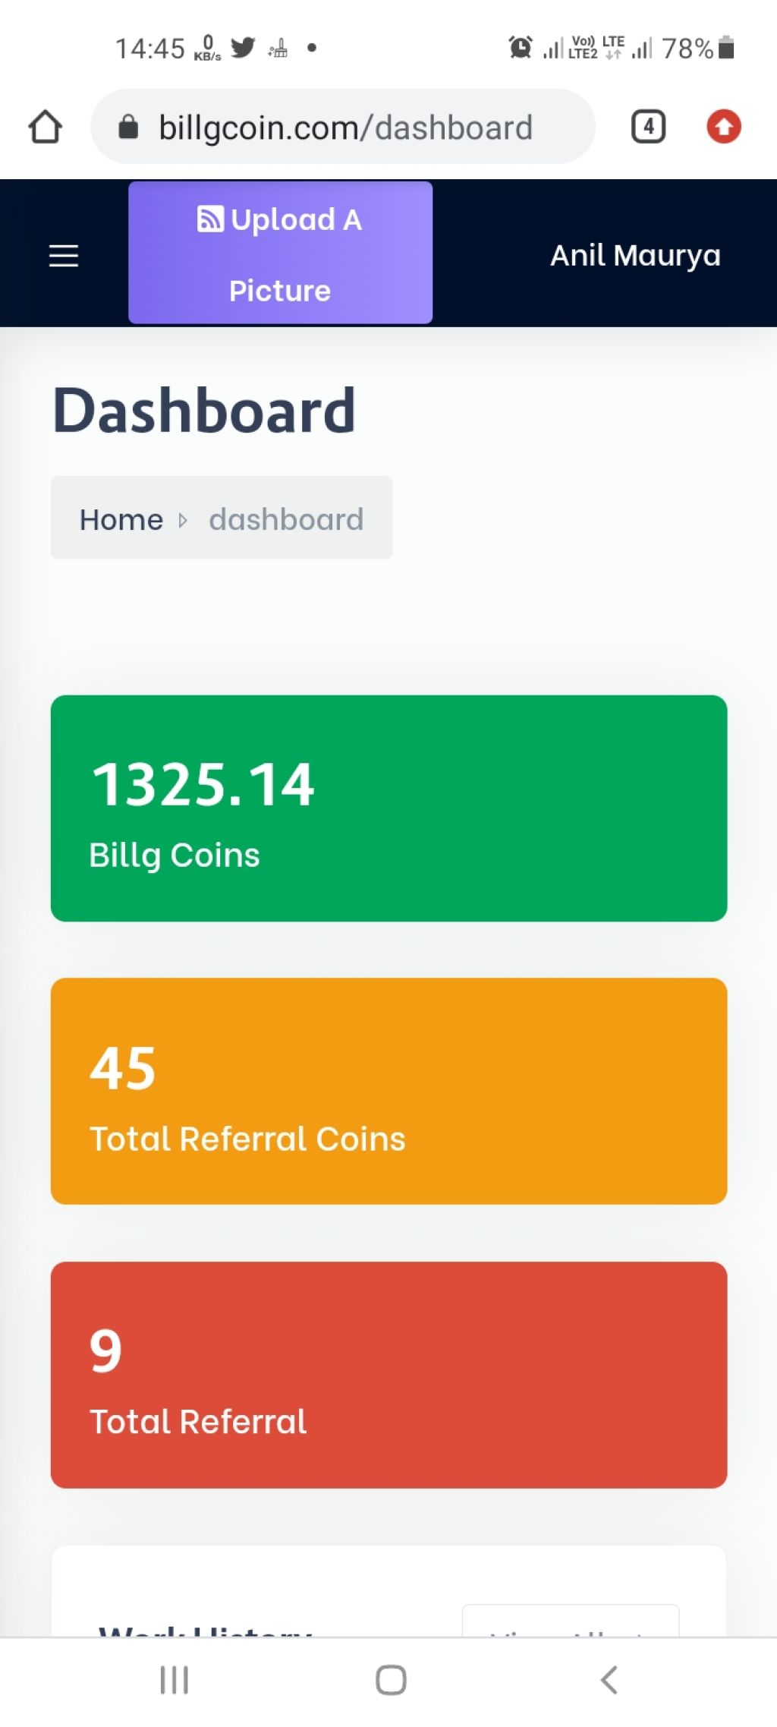Screen dimensions: 777x1727
Task: Open the hamburger menu in the navbar
Action: [x=64, y=256]
